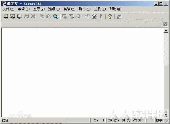Click the Connect toolbar icon
Viewport: 170px width, 124px height.
(x=6, y=16)
